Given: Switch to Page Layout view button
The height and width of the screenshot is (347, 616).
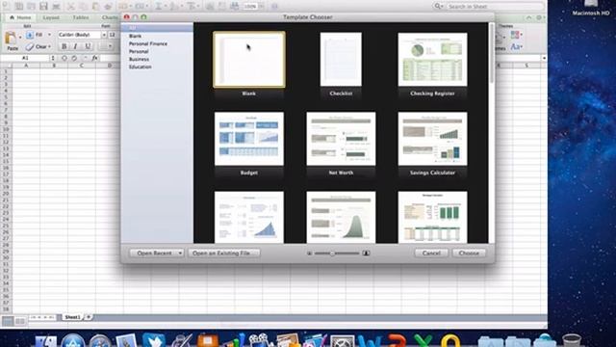Looking at the screenshot, I should 20,322.
